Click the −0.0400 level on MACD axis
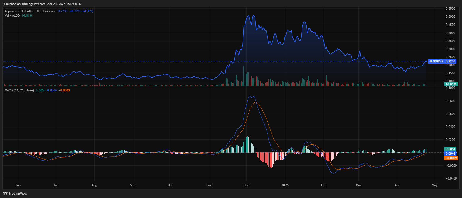 click(x=451, y=178)
